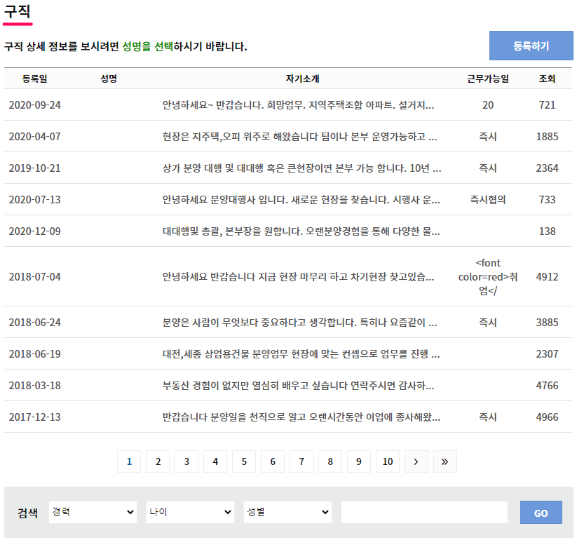Click intro starting '대전,세종 상업용건물'
The height and width of the screenshot is (540, 577).
[x=301, y=354]
